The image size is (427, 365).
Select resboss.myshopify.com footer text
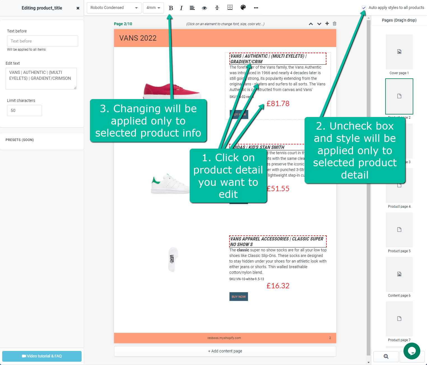pos(224,338)
